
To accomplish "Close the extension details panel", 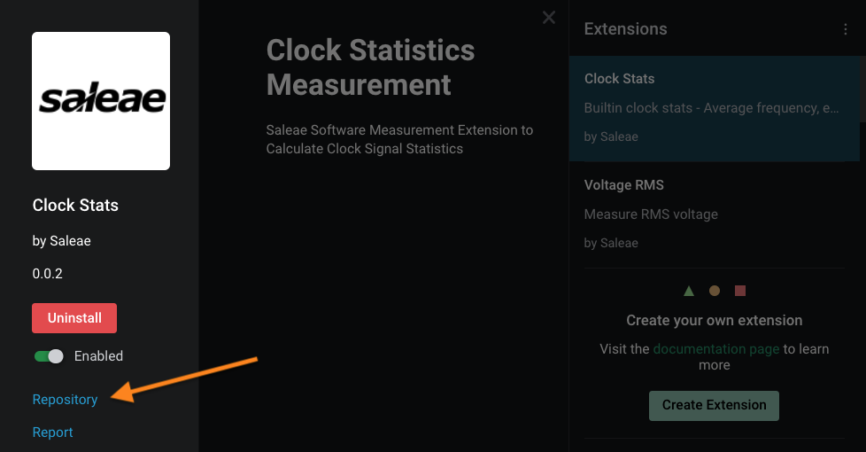I will (549, 18).
